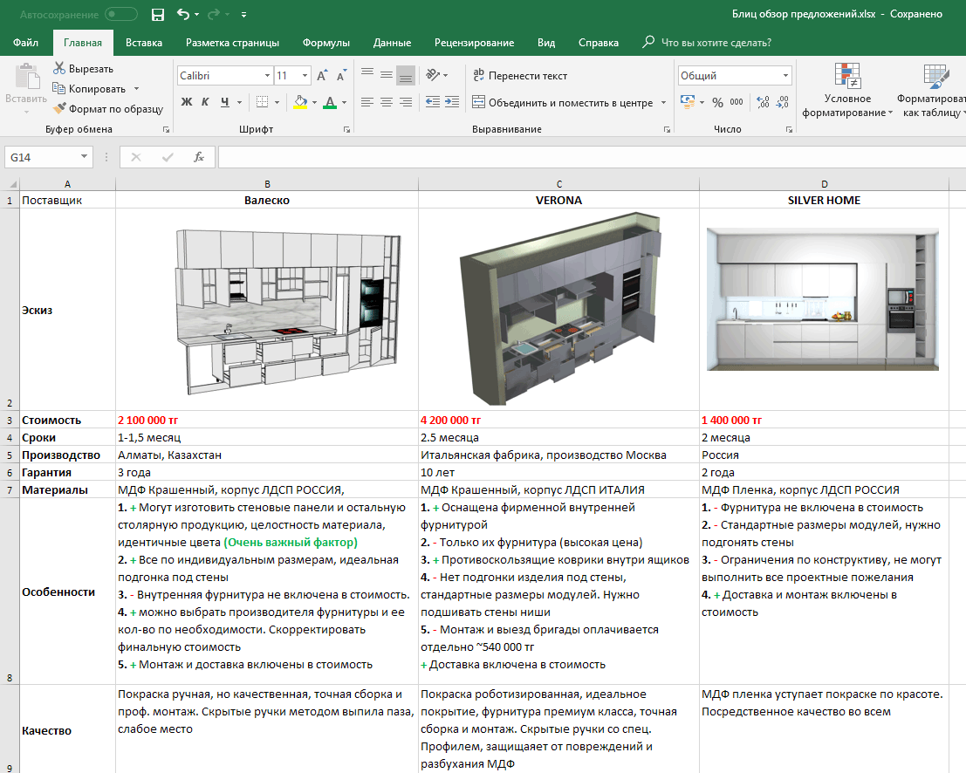Expand the font color dropdown arrow

345,102
